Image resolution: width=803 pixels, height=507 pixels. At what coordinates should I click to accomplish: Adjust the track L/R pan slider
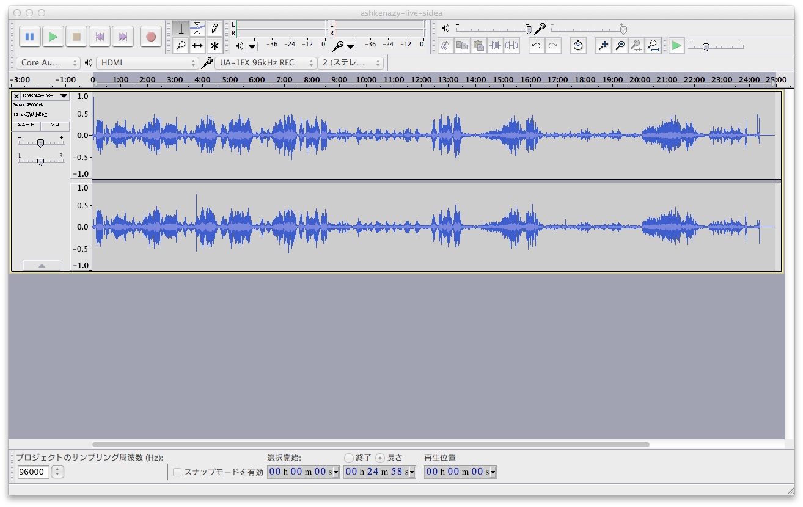tap(40, 161)
